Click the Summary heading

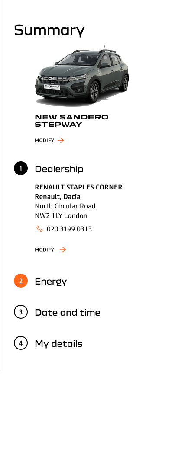point(49,30)
